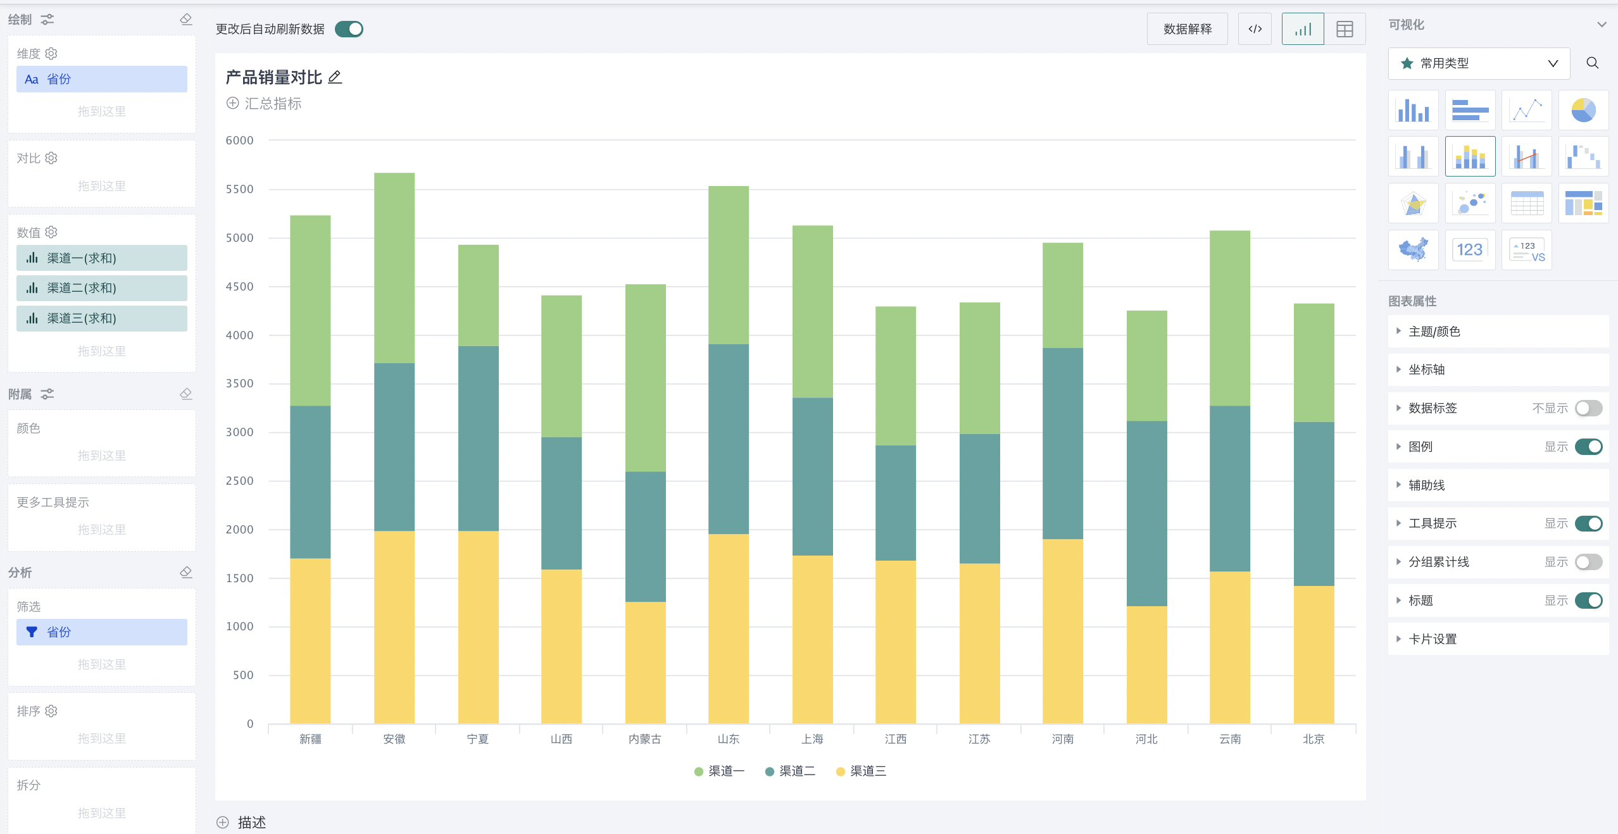Toggle 渠道一 legend color entry

point(720,771)
